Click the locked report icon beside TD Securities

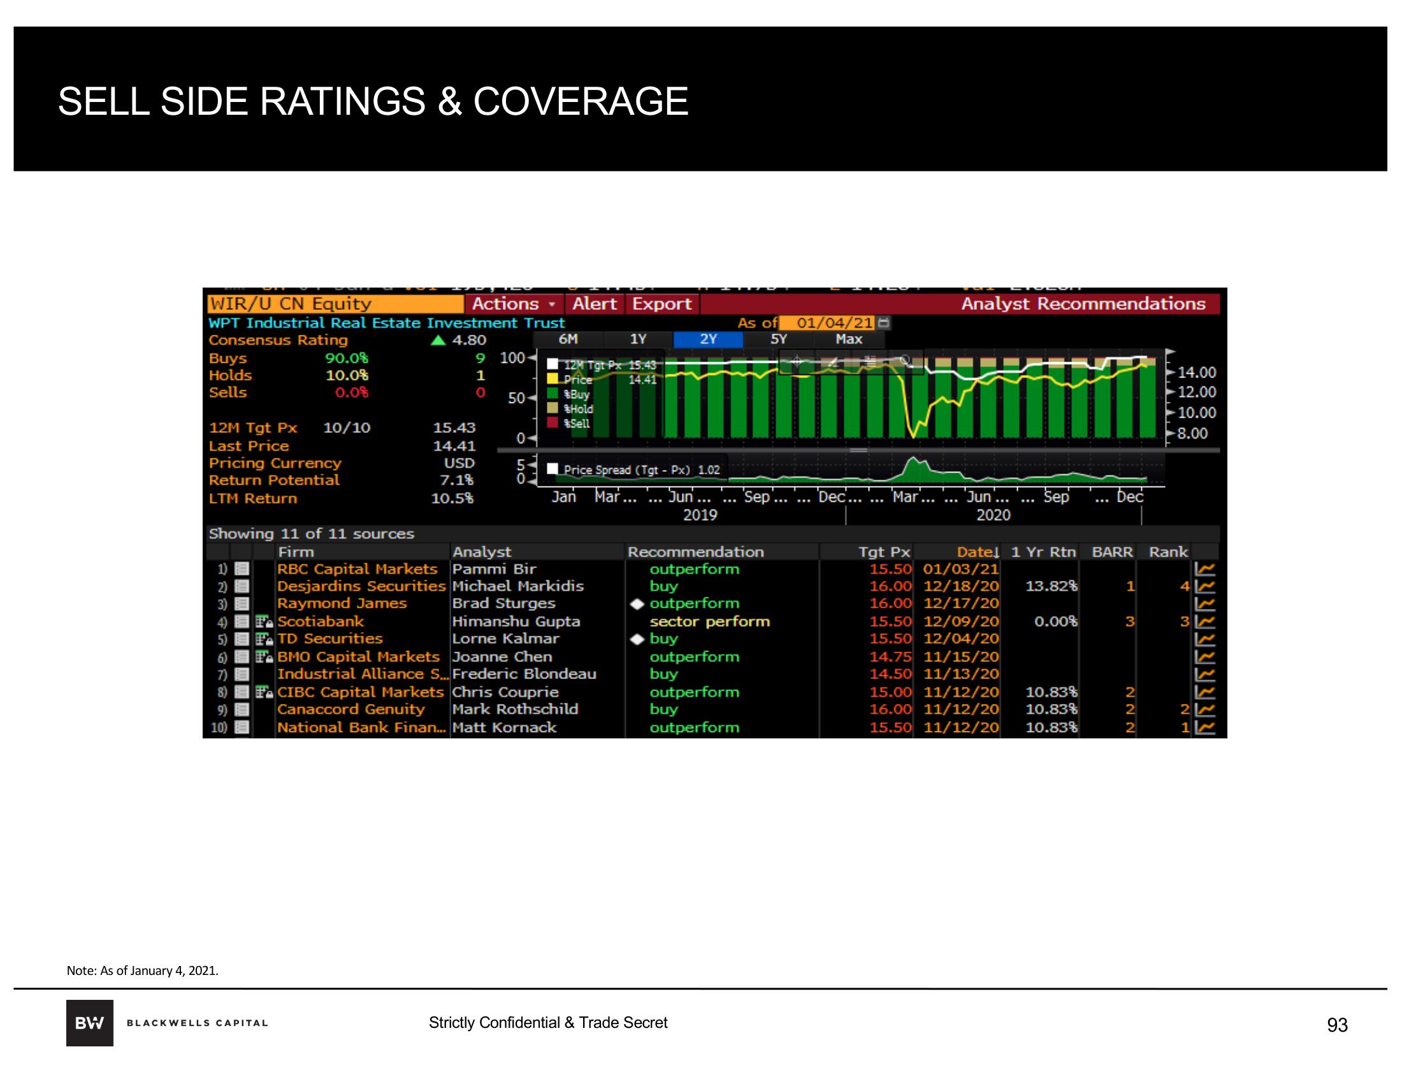264,639
